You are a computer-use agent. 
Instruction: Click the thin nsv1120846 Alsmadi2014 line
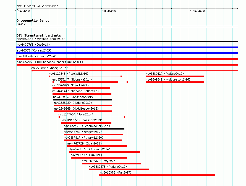(85, 76)
